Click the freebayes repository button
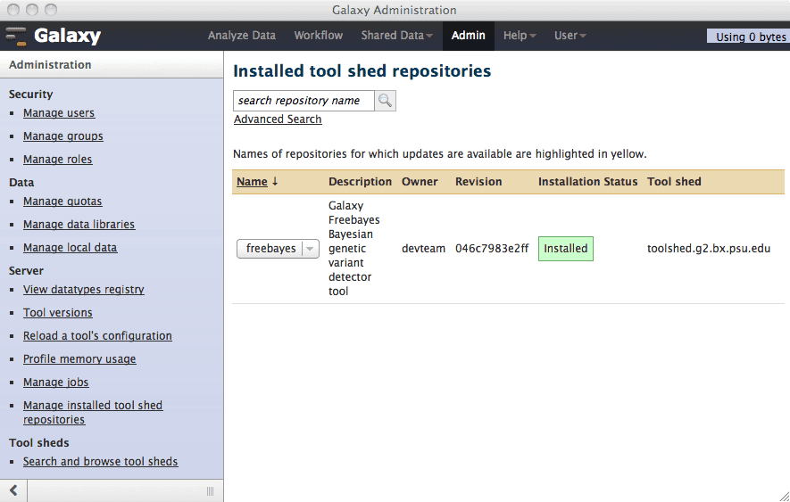 [270, 250]
